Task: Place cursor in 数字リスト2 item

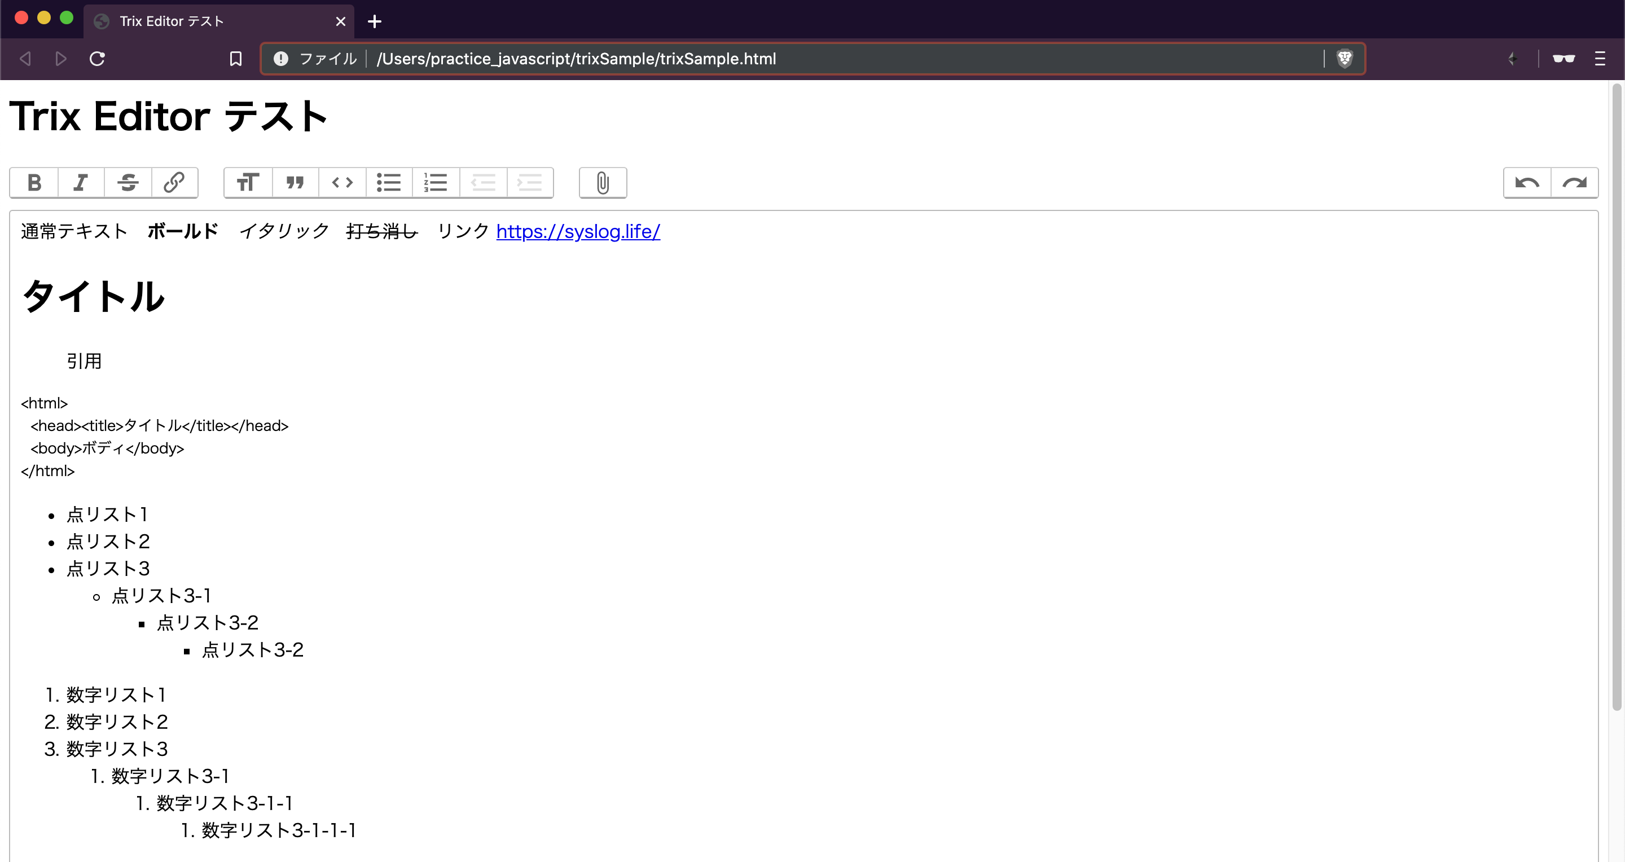Action: point(117,722)
